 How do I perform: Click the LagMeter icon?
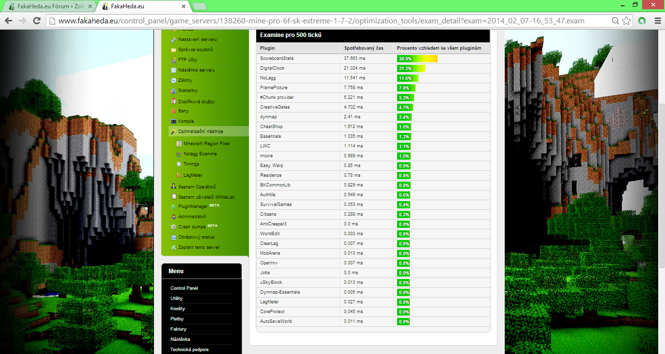click(x=179, y=175)
